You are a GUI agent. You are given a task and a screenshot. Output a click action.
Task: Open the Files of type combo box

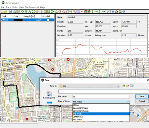pyautogui.click(x=101, y=101)
